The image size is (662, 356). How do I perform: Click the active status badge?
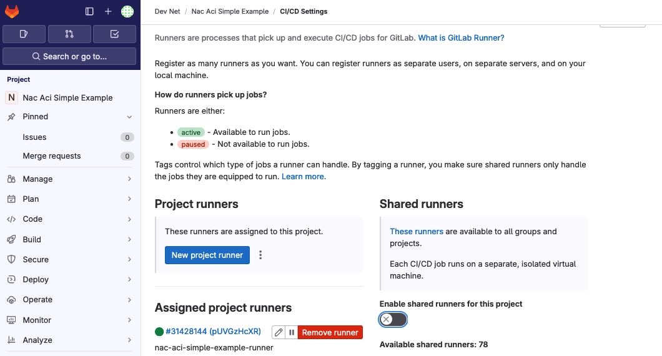(x=191, y=132)
